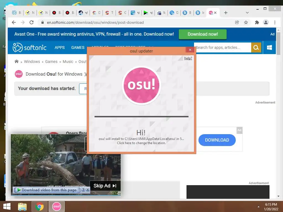
Task: Click the blue DOWNLOAD ad button
Action: (217, 140)
